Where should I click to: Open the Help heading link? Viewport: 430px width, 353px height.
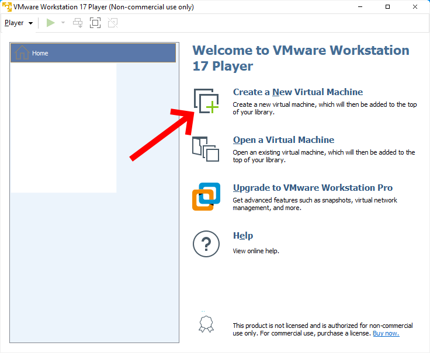[242, 236]
